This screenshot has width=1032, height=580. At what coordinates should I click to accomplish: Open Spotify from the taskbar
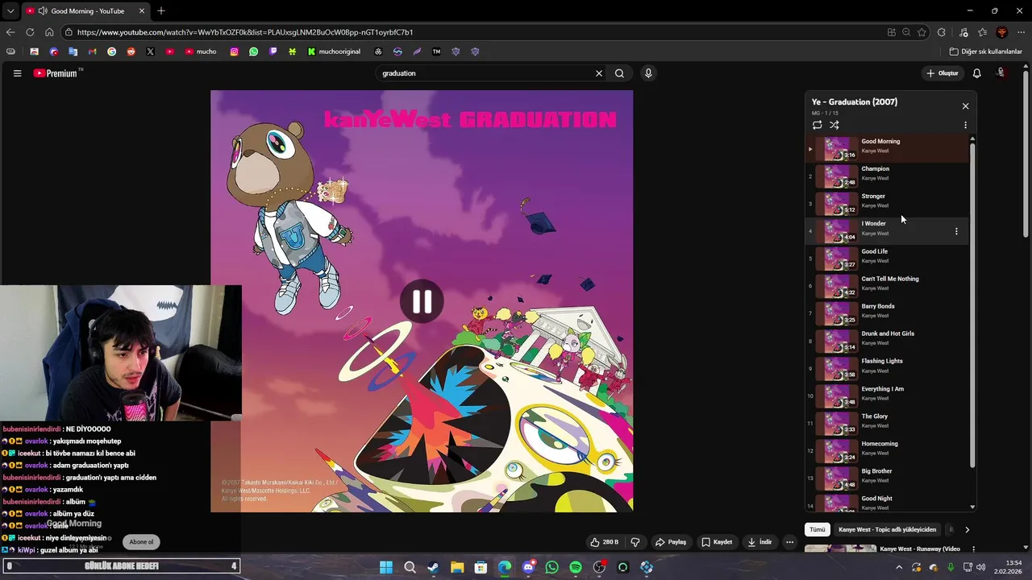(x=576, y=567)
